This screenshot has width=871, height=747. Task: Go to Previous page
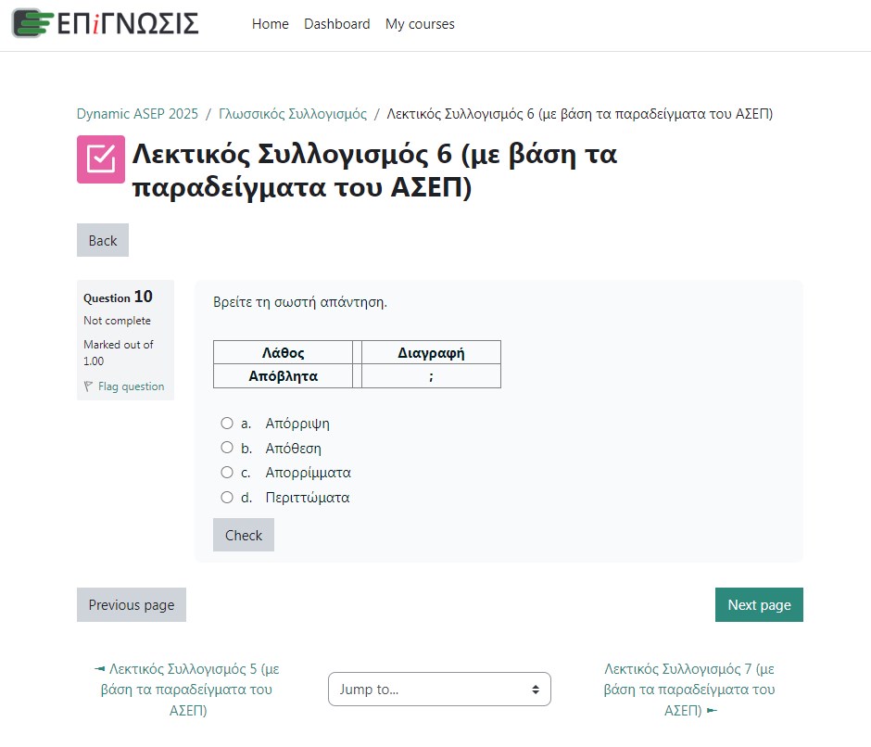coord(131,604)
